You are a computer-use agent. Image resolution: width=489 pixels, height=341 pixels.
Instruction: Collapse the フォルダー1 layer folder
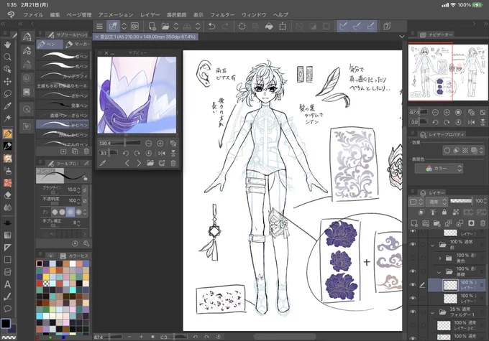433,312
